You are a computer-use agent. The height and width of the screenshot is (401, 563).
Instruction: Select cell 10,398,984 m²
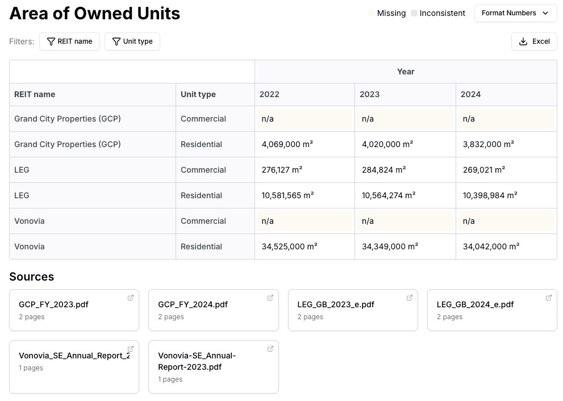pyautogui.click(x=506, y=195)
